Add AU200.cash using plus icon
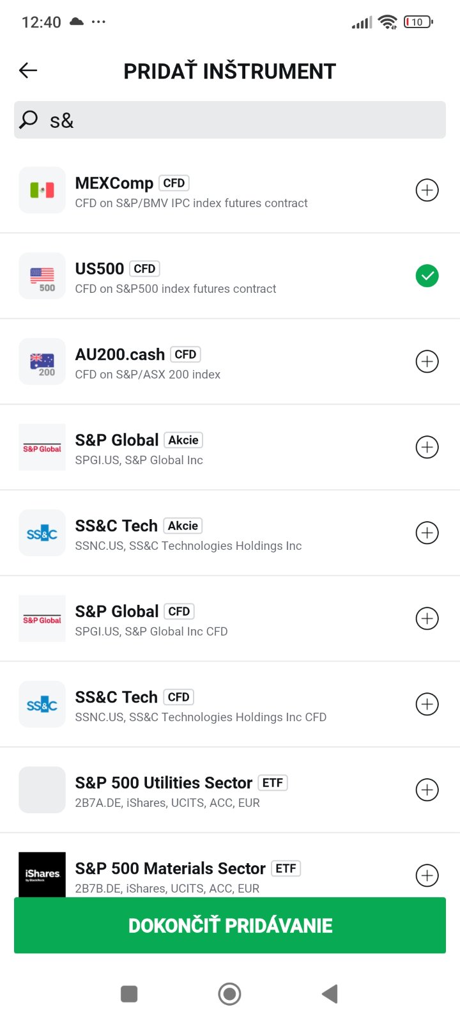460x1023 pixels. pyautogui.click(x=427, y=361)
